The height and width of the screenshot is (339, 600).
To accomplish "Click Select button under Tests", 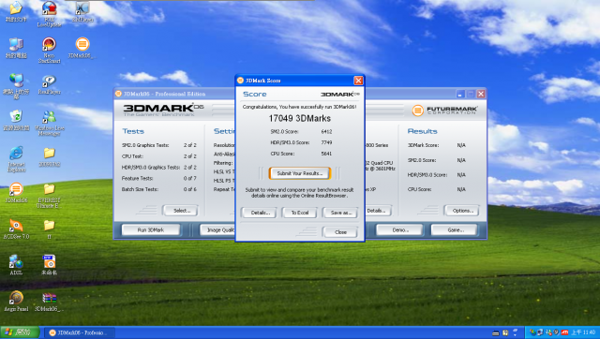I will pyautogui.click(x=181, y=211).
